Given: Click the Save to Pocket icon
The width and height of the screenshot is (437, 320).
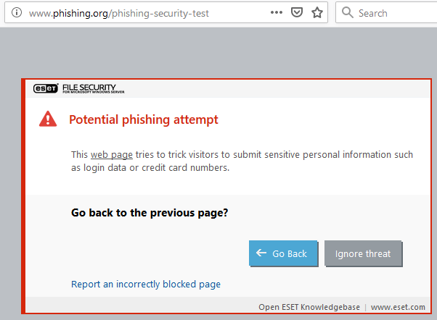Looking at the screenshot, I should coord(296,13).
